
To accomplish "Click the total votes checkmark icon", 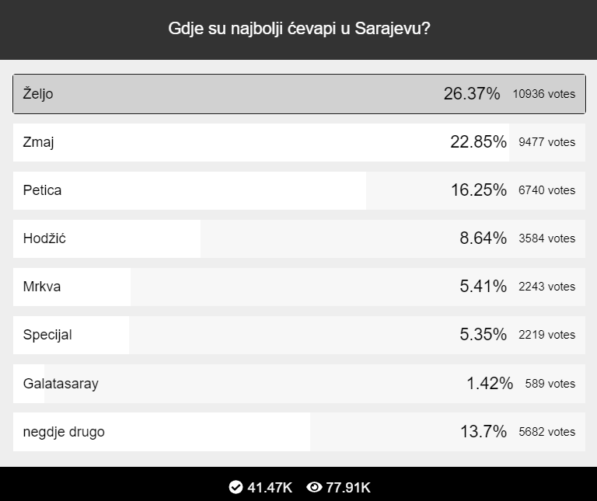I will tap(236, 487).
